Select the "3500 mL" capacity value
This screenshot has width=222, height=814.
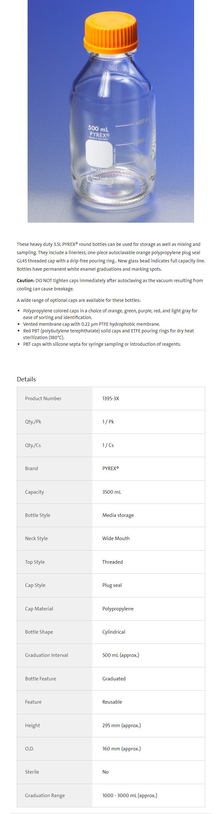[112, 492]
